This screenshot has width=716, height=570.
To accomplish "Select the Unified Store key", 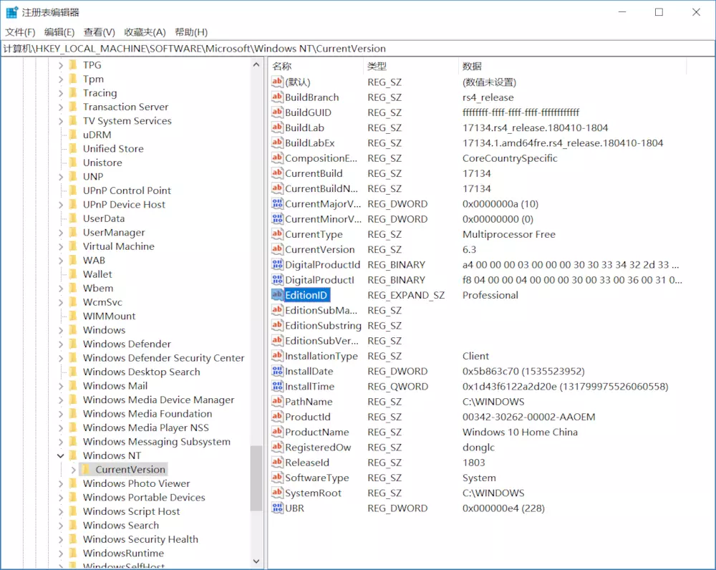I will click(x=113, y=148).
